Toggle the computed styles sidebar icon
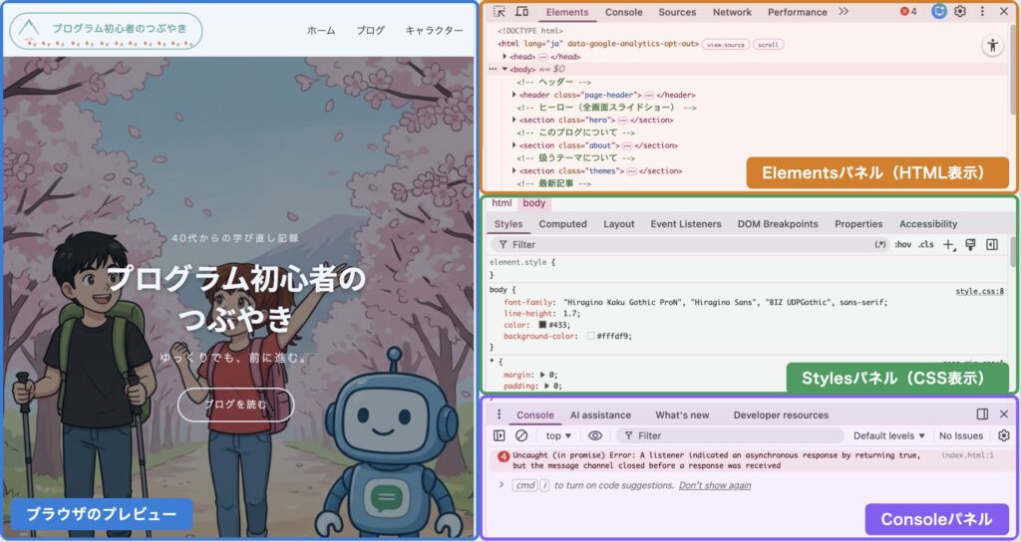This screenshot has width=1021, height=542. (x=992, y=245)
